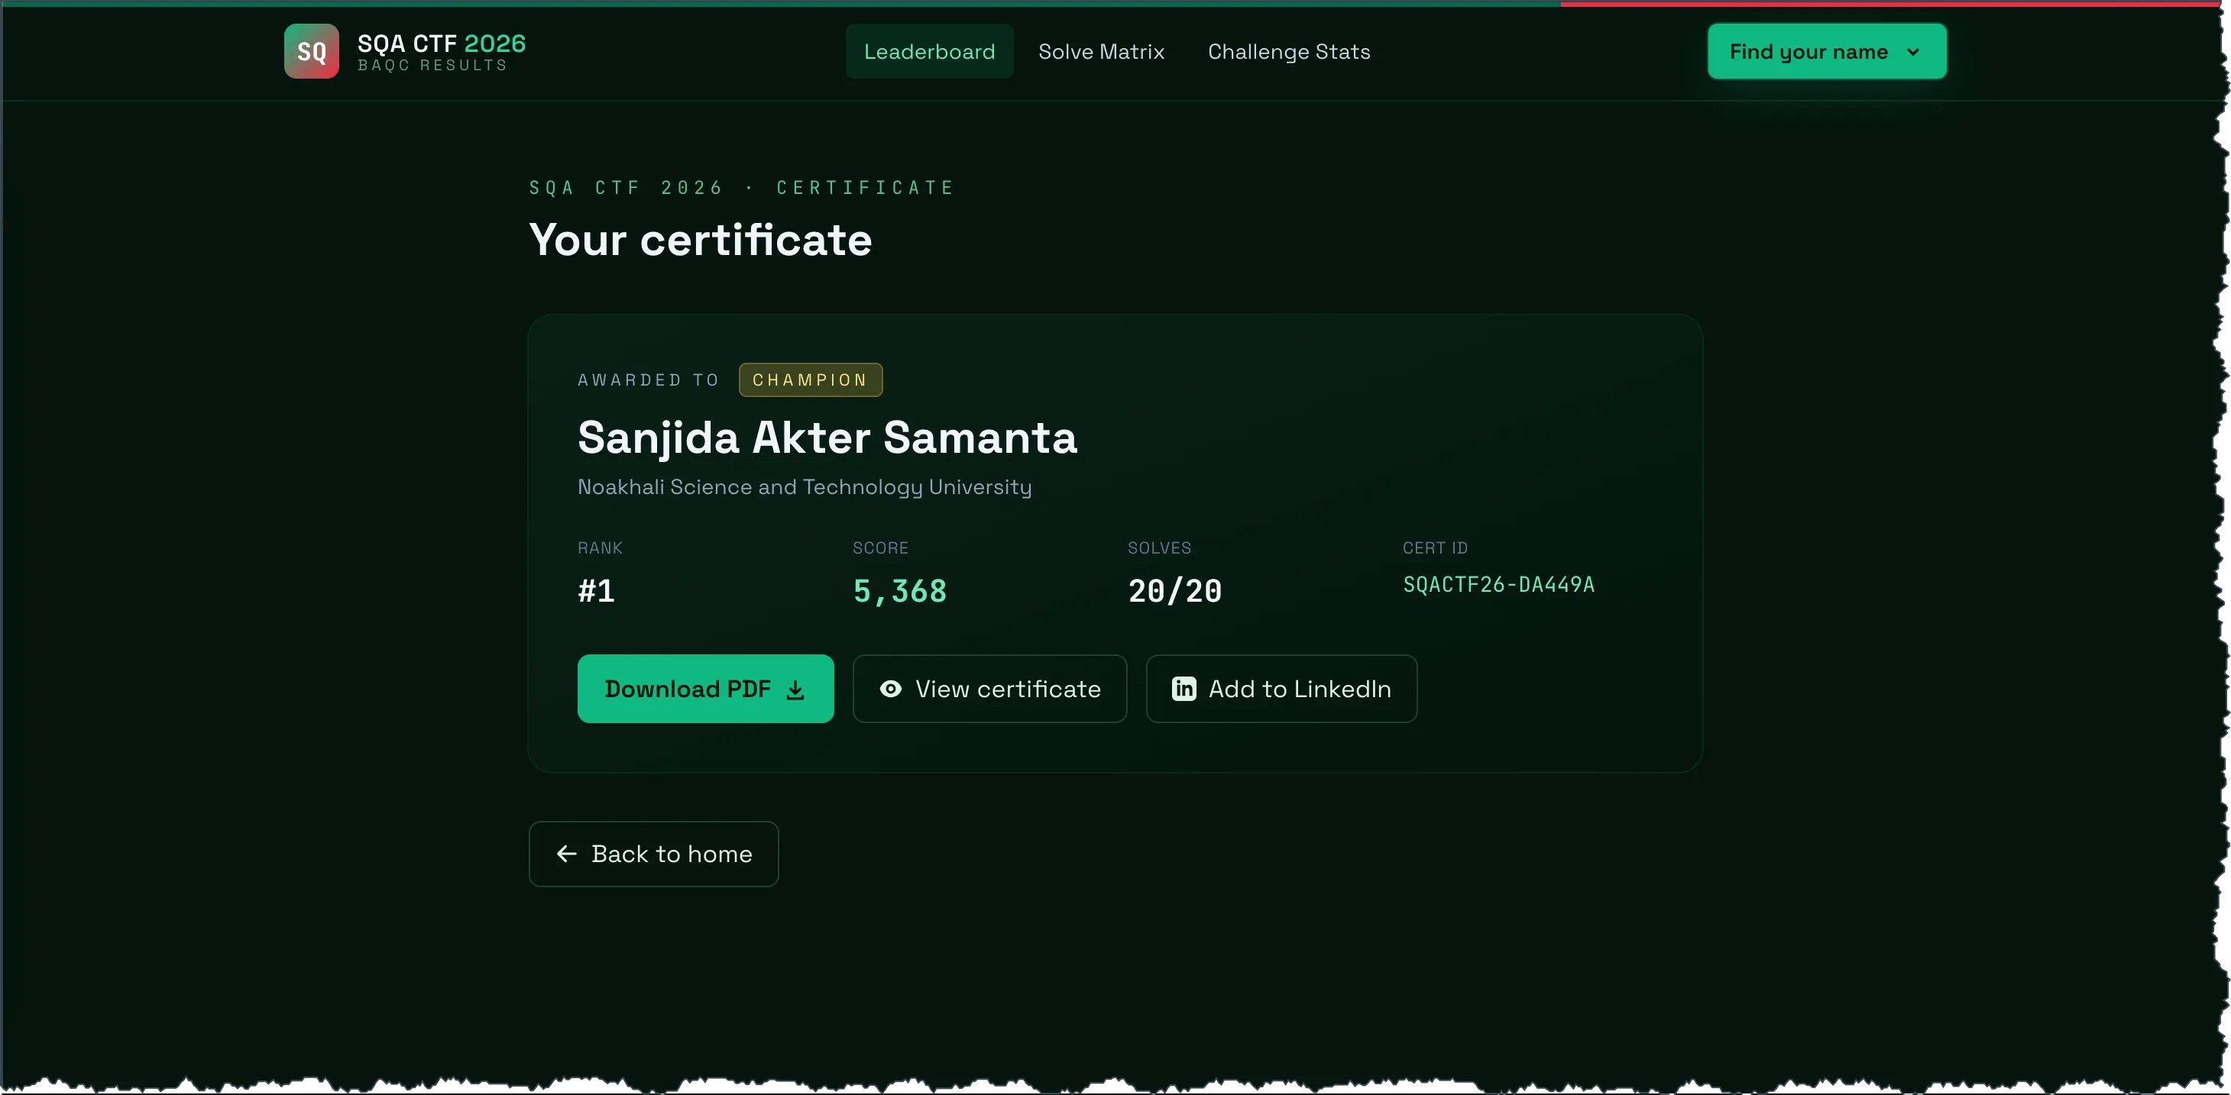Open the Leaderboard tab
The image size is (2231, 1095).
click(x=929, y=52)
